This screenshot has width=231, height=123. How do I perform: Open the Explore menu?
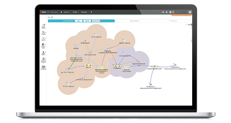click(67, 12)
